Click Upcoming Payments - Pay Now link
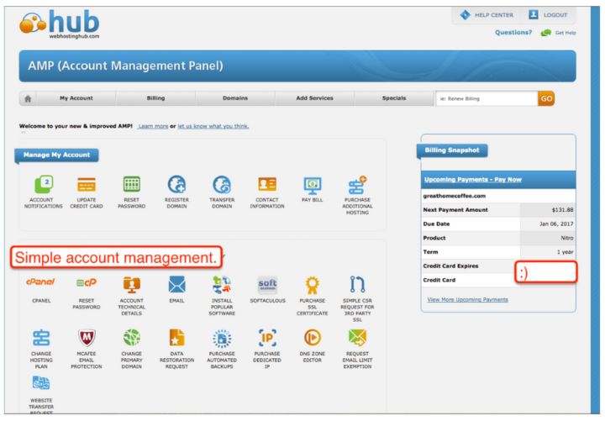This screenshot has width=605, height=421. pos(472,180)
